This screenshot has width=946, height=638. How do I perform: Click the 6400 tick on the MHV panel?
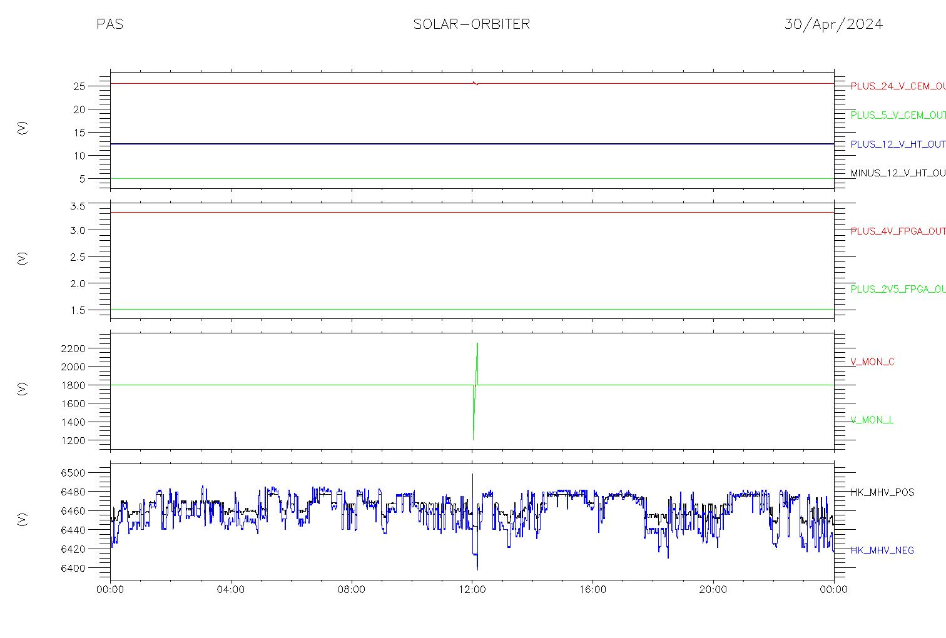click(x=73, y=568)
